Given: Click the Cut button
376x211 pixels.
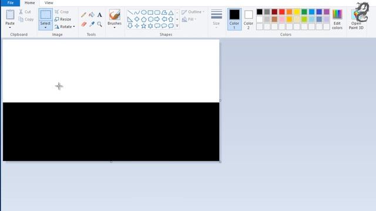Looking at the screenshot, I should click(25, 12).
